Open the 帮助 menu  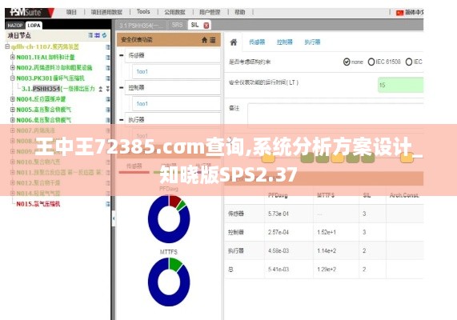(240, 12)
